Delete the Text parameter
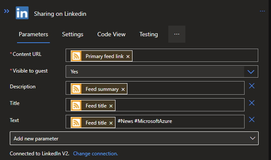The width and height of the screenshot is (271, 160). pos(252,119)
